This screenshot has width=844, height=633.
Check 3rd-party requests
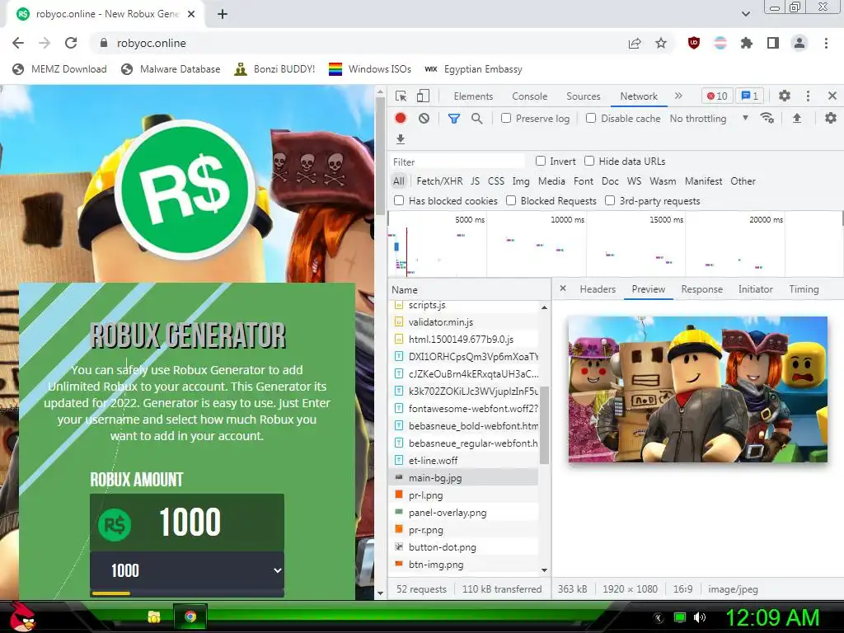610,201
